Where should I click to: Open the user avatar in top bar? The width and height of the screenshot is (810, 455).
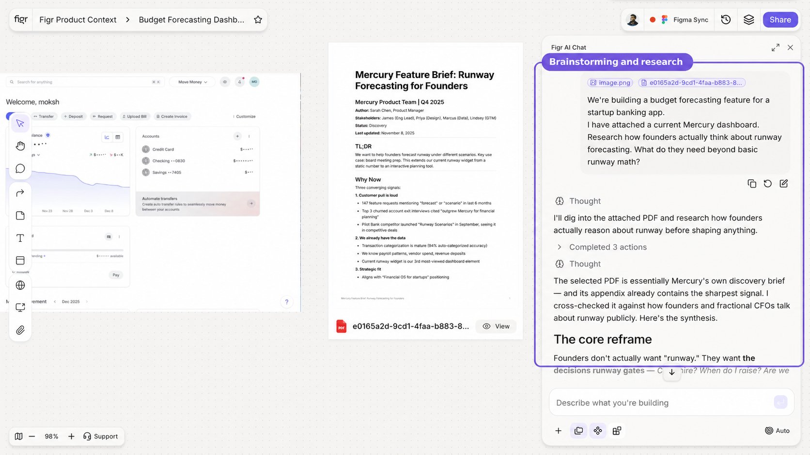[632, 20]
